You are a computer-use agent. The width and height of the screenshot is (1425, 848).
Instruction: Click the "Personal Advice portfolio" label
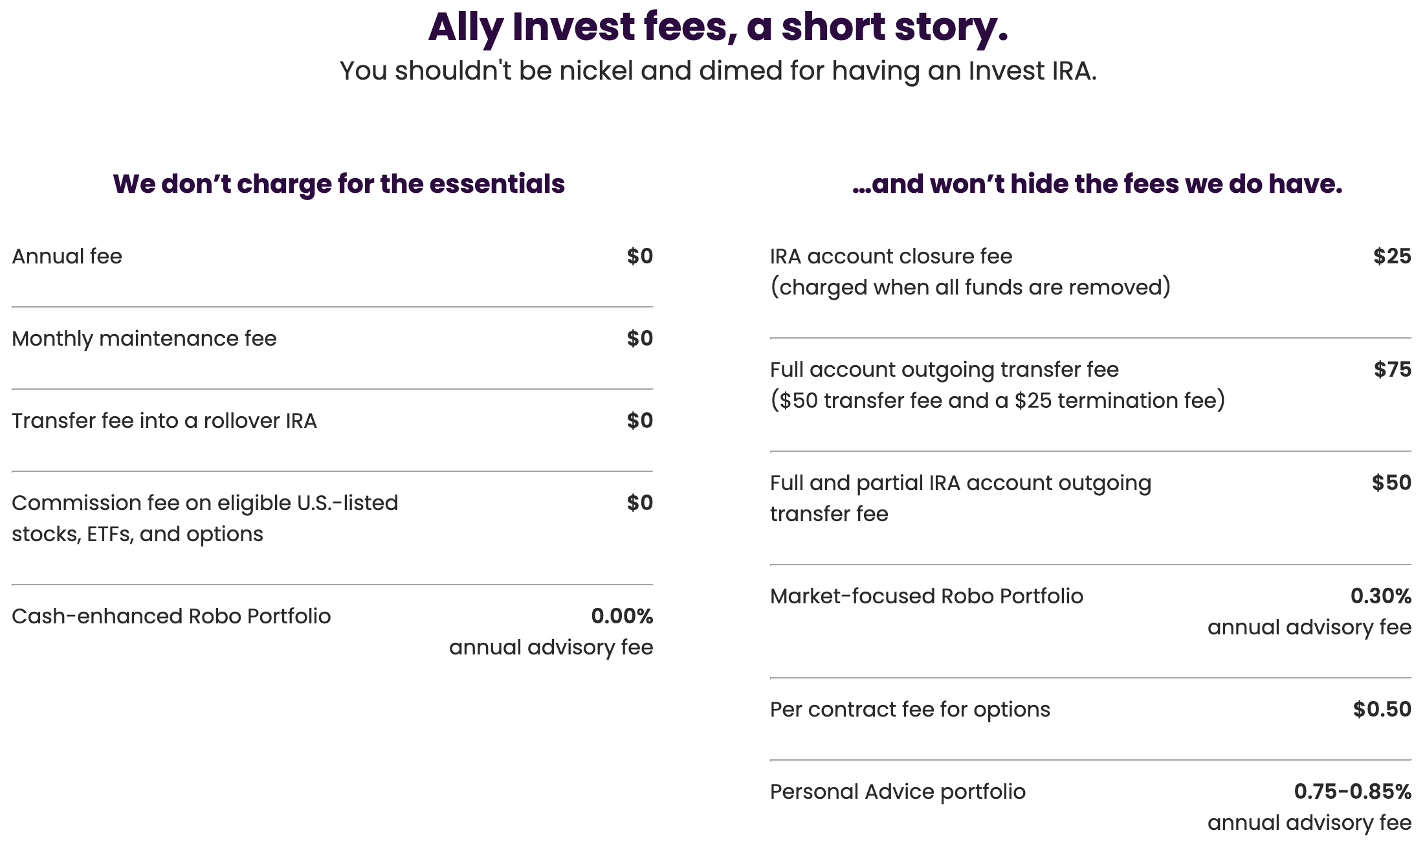point(898,792)
